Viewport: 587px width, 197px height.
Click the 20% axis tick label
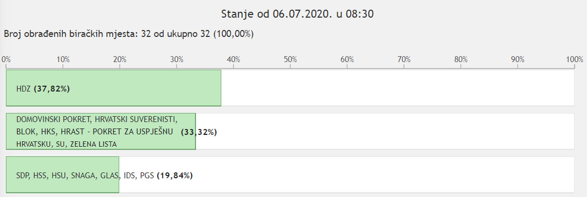pos(120,59)
